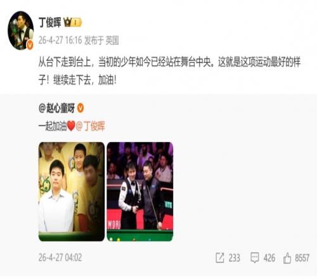Click the post time 26-4-27 16:16
The height and width of the screenshot is (279, 317).
click(x=60, y=40)
